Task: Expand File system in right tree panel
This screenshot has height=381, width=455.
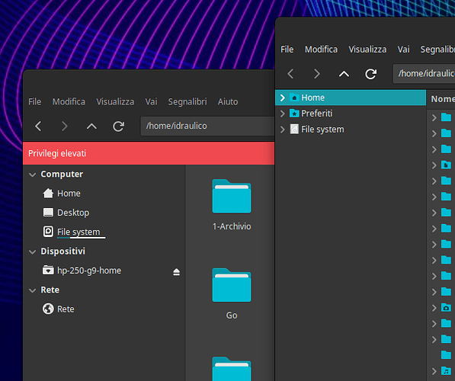Action: (x=282, y=130)
